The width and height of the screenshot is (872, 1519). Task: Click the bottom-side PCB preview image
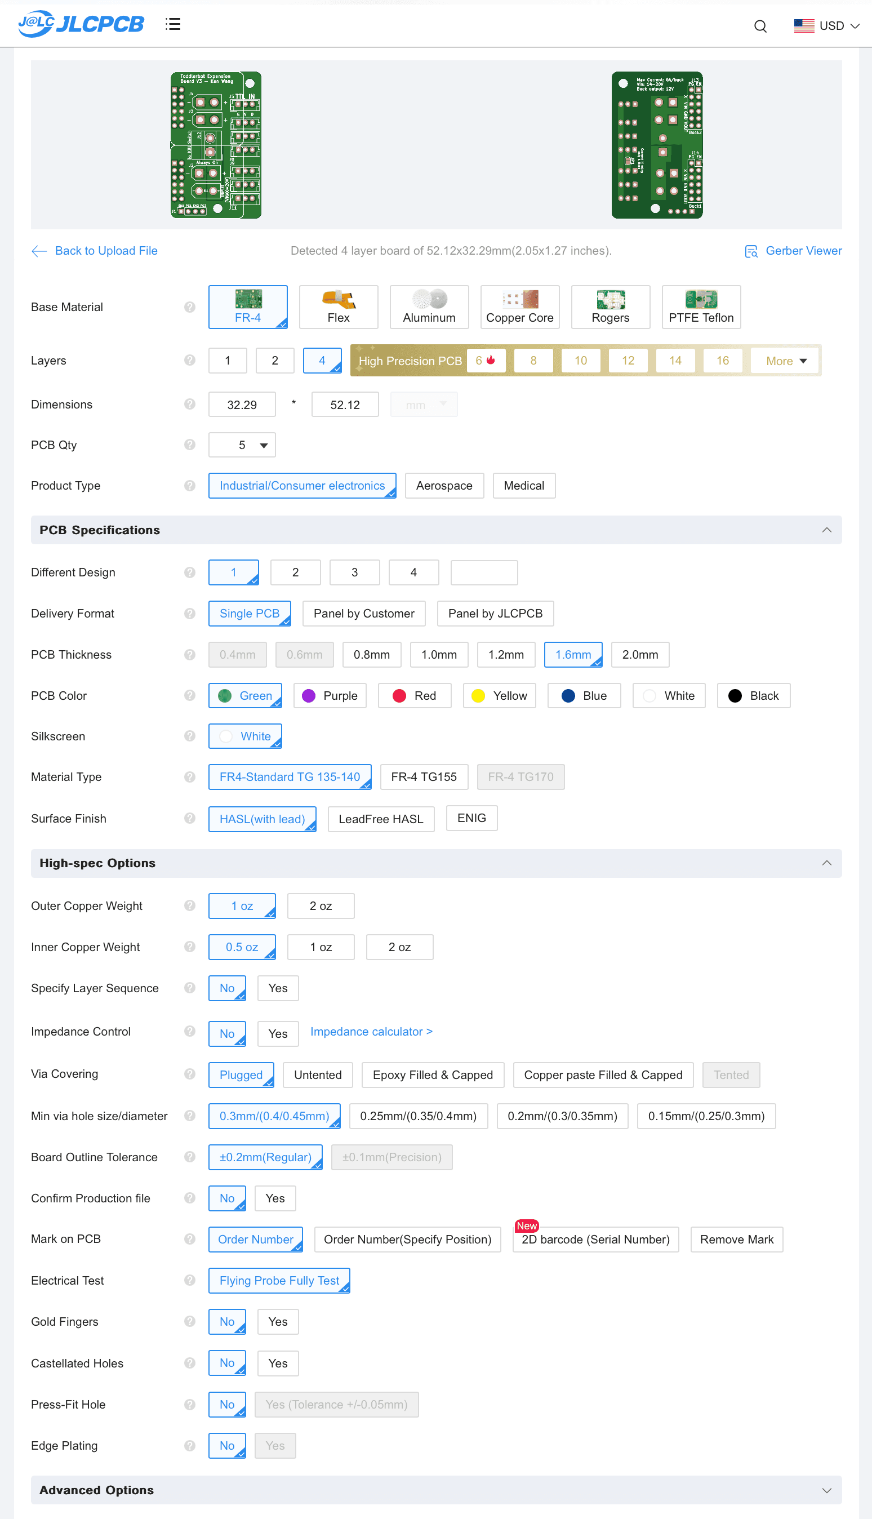pyautogui.click(x=657, y=145)
